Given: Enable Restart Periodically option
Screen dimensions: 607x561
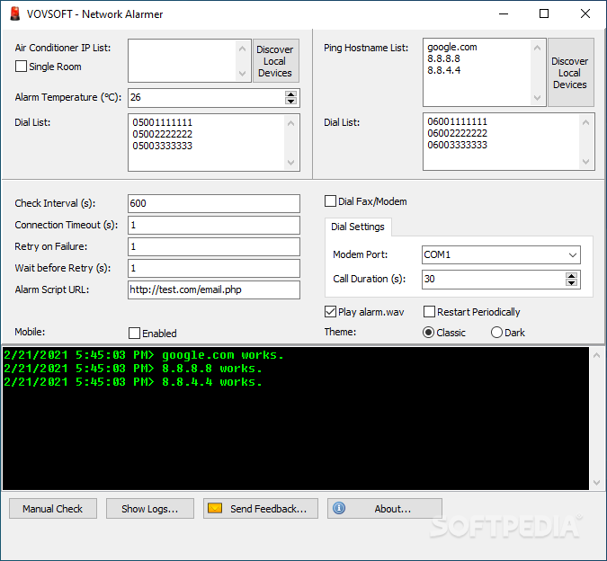Looking at the screenshot, I should tap(429, 312).
